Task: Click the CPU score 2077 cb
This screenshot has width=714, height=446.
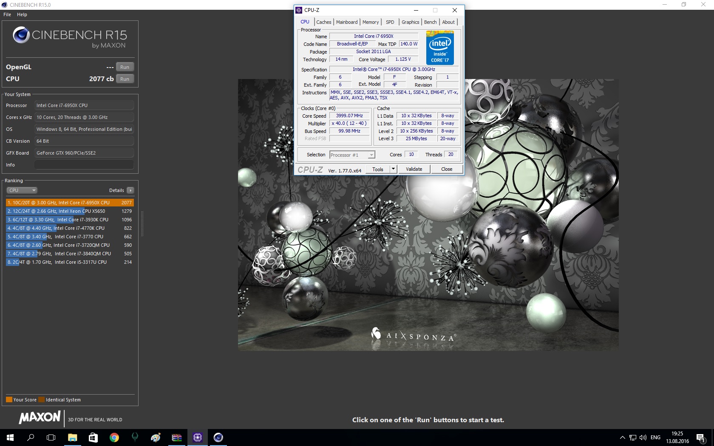Action: pos(102,79)
